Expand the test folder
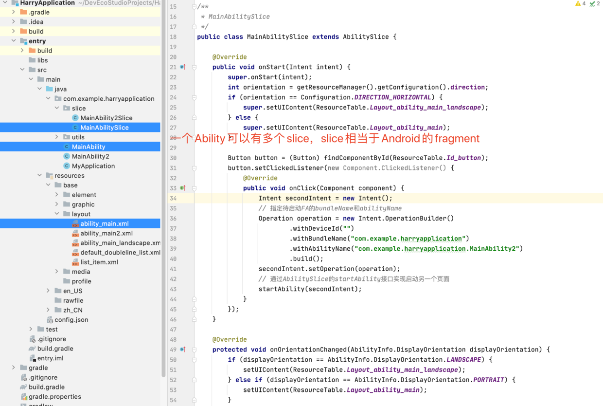603x406 pixels. pyautogui.click(x=31, y=329)
